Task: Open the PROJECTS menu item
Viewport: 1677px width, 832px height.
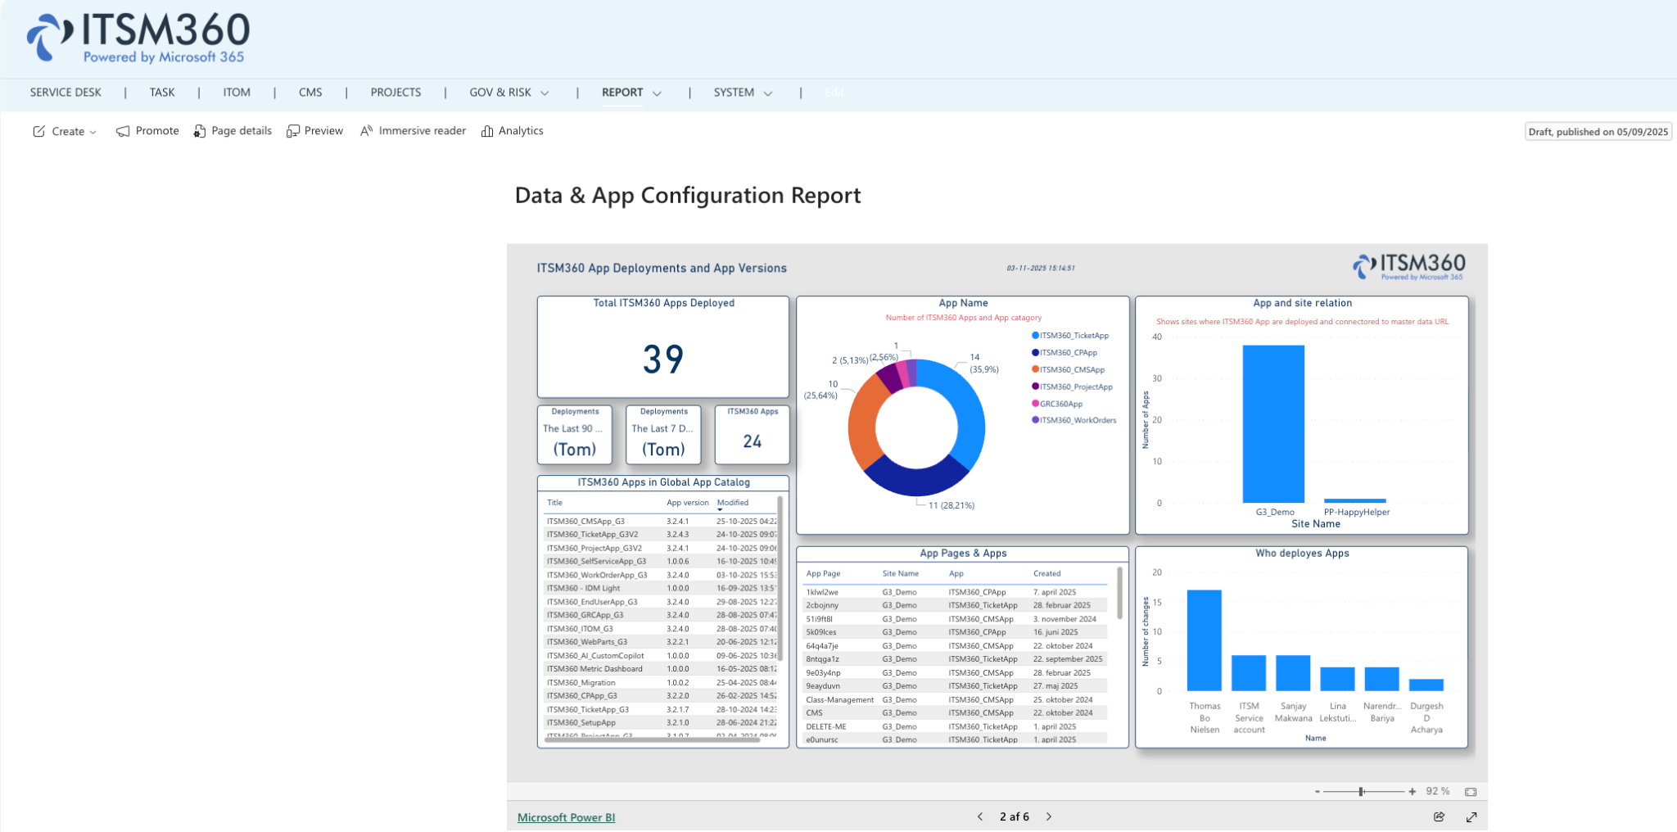Action: 396,93
